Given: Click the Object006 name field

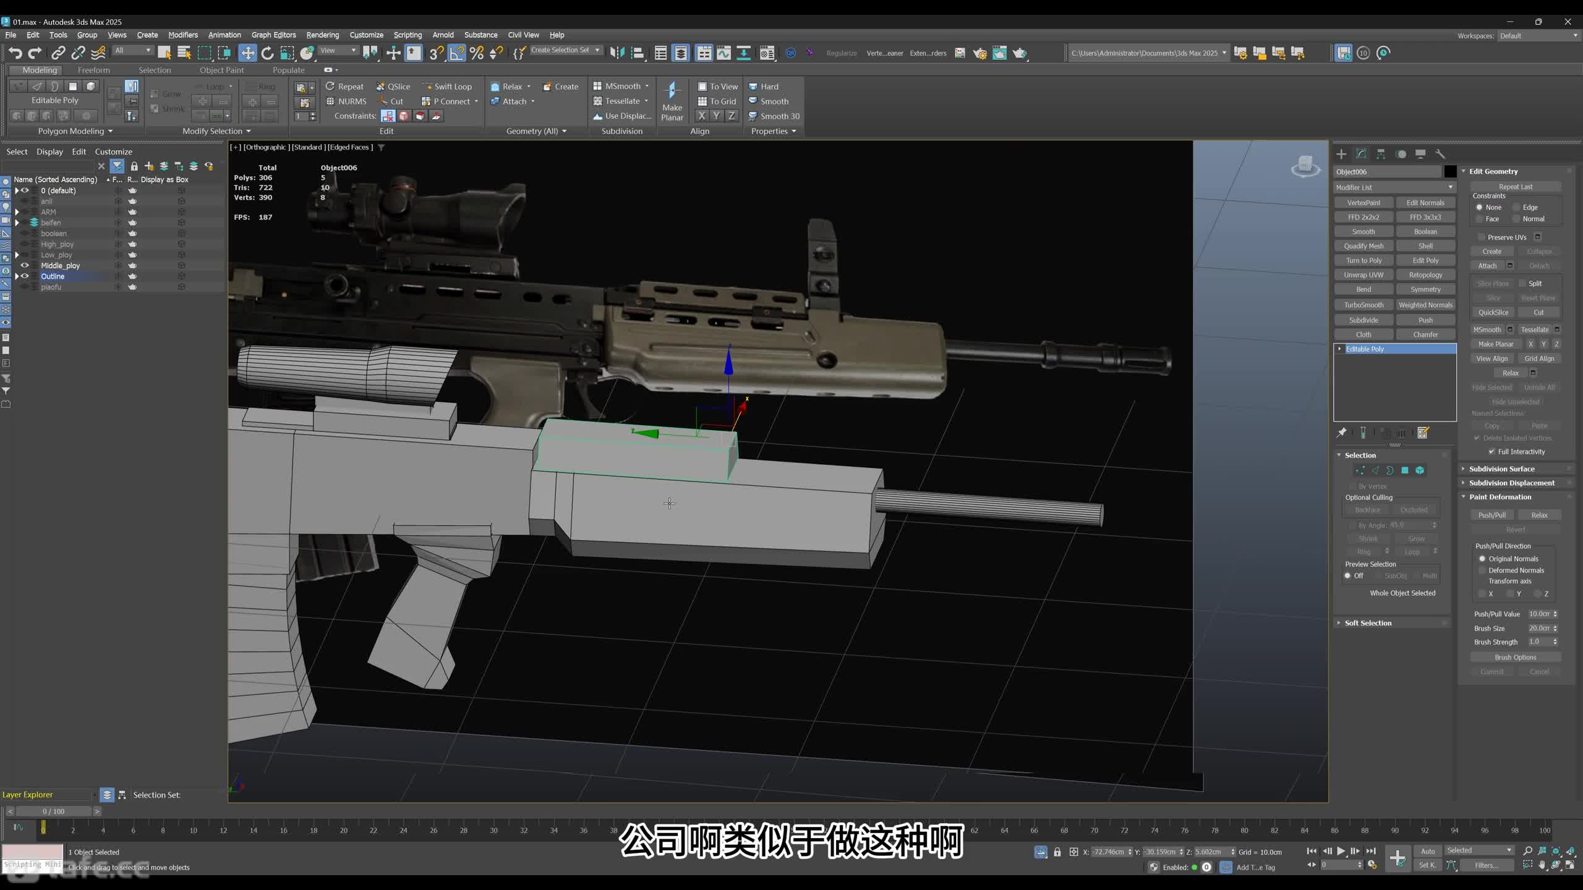Looking at the screenshot, I should [1387, 172].
